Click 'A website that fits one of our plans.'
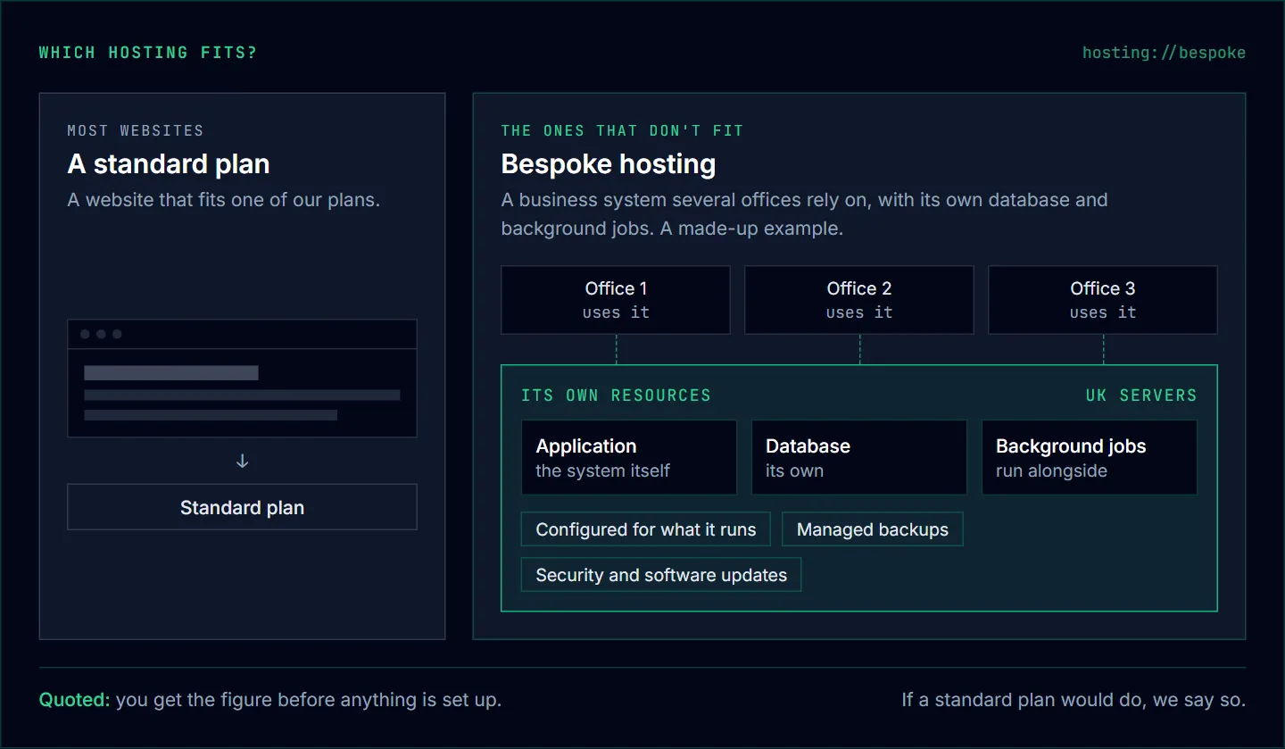1285x749 pixels. 224,200
